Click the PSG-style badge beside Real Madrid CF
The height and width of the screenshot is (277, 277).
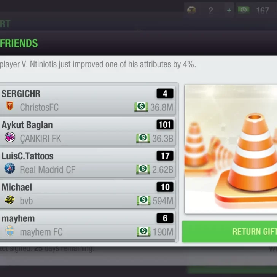10,168
